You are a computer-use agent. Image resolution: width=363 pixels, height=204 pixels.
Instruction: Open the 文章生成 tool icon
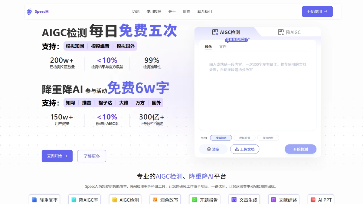[x=234, y=200]
